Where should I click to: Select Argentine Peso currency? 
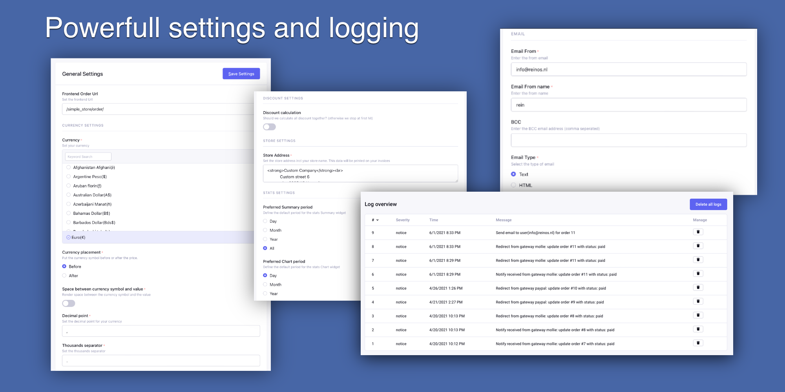coord(68,176)
